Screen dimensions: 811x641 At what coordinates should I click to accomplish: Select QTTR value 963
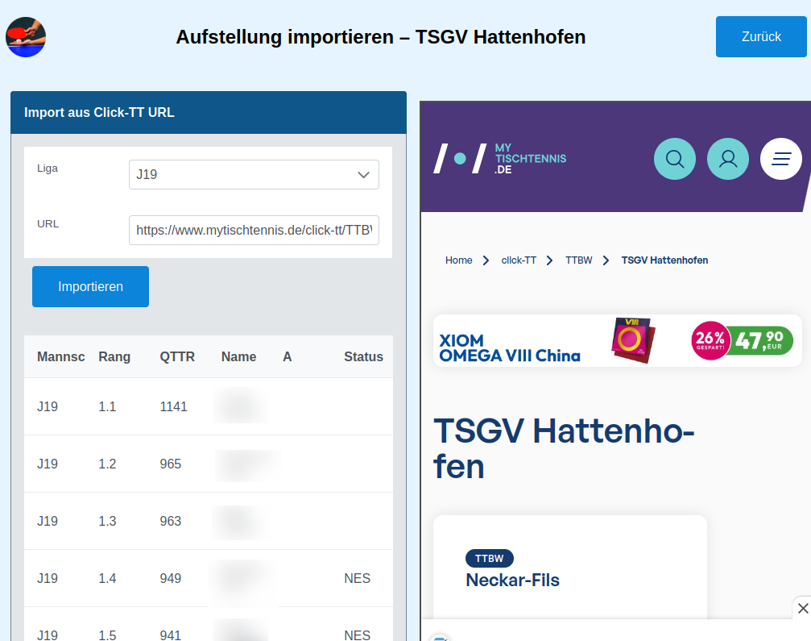[x=170, y=521]
